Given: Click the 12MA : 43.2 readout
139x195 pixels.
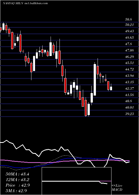Looking at the screenshot, I should coord(17,180).
